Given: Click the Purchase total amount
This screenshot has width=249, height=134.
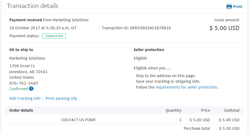Looking at the screenshot, I should 229,128.
